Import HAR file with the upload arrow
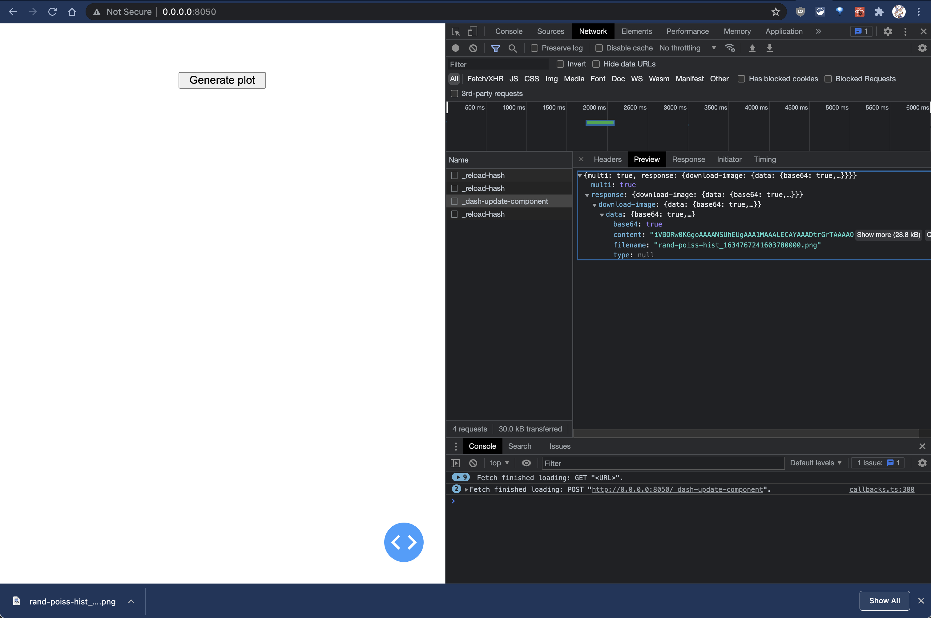This screenshot has width=931, height=618. tap(752, 48)
